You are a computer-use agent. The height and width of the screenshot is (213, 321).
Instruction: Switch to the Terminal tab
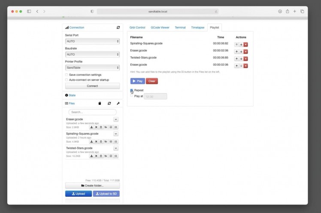click(180, 27)
